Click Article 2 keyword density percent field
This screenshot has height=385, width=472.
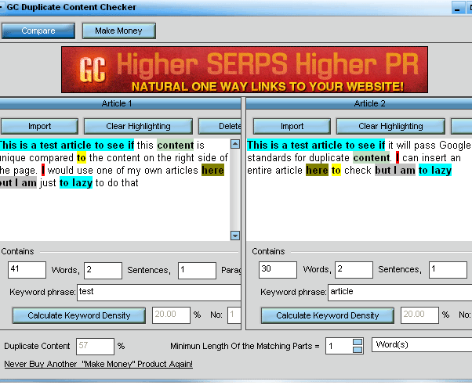419,315
